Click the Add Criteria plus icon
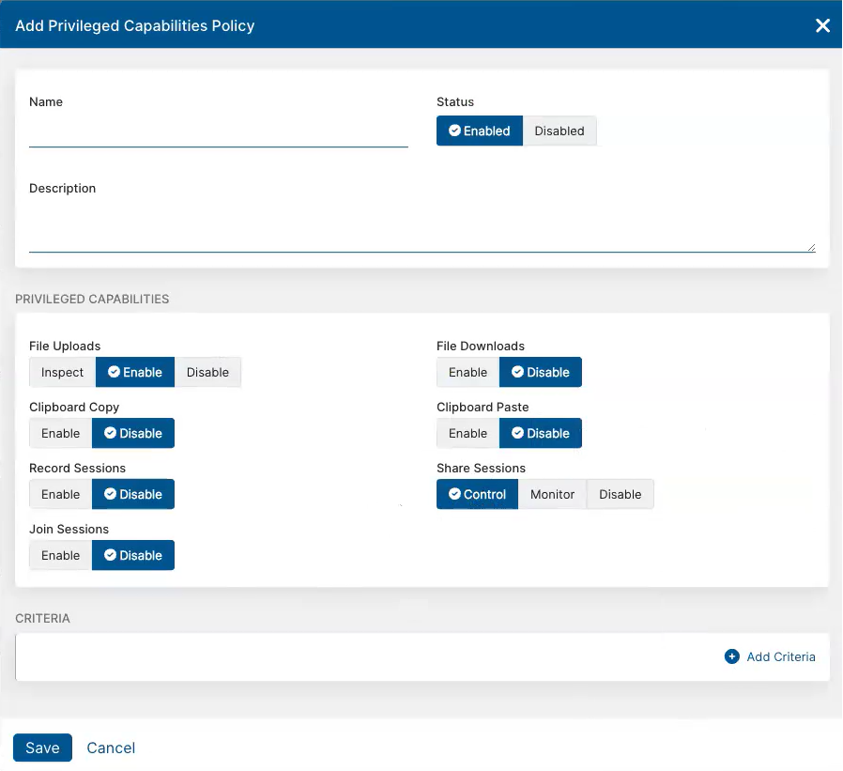The width and height of the screenshot is (843, 771). 731,656
